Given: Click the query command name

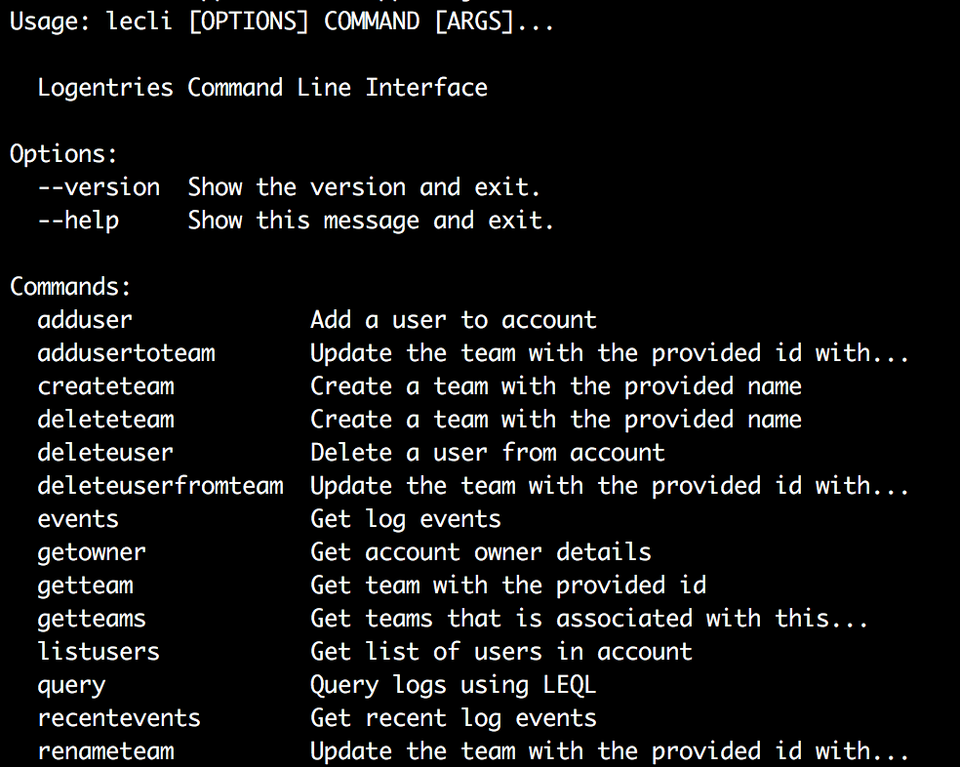Looking at the screenshot, I should pos(71,685).
